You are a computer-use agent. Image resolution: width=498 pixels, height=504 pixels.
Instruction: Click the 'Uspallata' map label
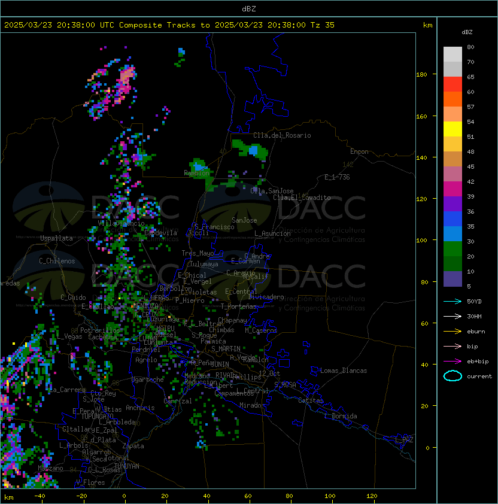[56, 238]
